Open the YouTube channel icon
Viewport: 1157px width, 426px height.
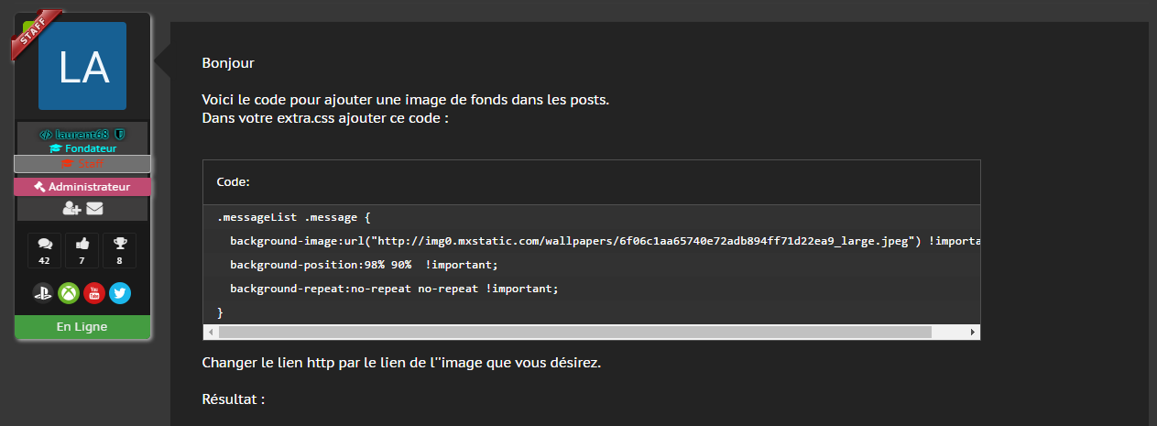(94, 292)
